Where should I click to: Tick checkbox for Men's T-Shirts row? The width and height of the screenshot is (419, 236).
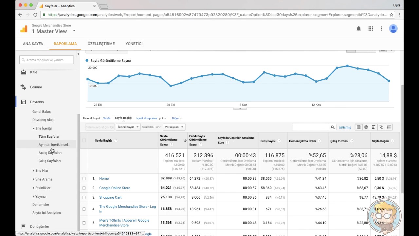click(x=84, y=223)
